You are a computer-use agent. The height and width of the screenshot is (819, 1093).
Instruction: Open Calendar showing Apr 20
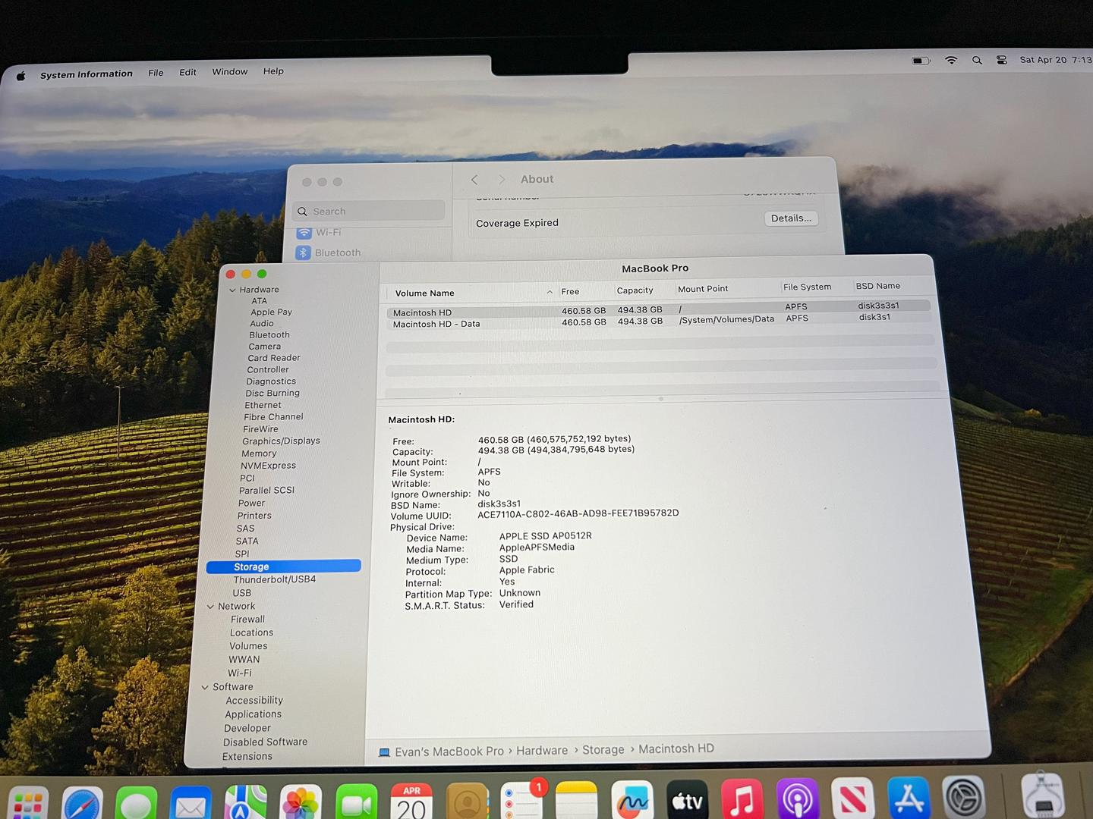pos(411,802)
